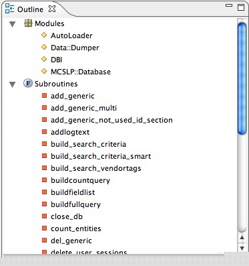249x266 pixels.
Task: Click the Outline view icon in tab
Action: point(9,9)
